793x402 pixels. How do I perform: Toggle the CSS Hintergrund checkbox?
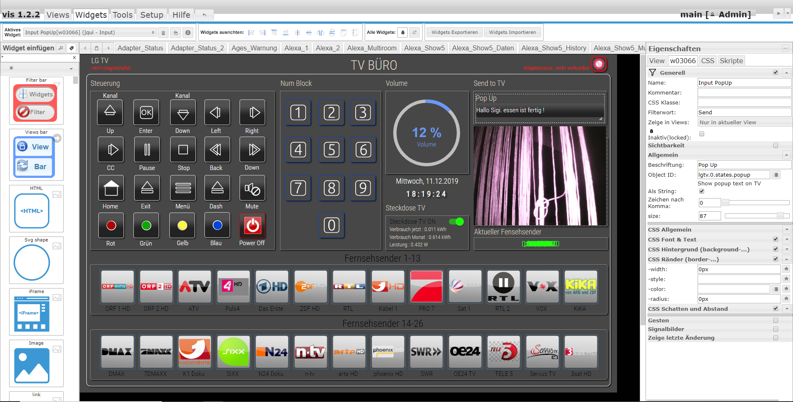776,249
